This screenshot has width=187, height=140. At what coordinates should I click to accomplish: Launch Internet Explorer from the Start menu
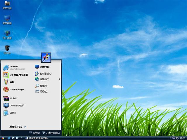14,68
